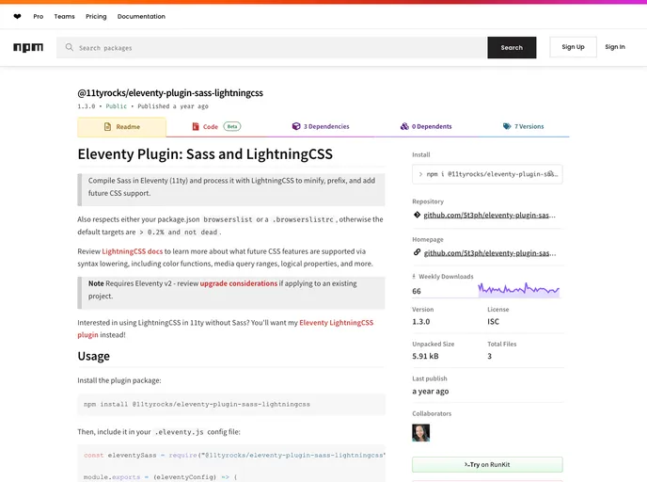This screenshot has width=647, height=482.
Task: Open the Pro menu item
Action: coord(38,17)
